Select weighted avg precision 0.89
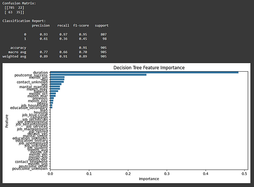Viewport: 254px width, 187px height. pyautogui.click(x=44, y=56)
